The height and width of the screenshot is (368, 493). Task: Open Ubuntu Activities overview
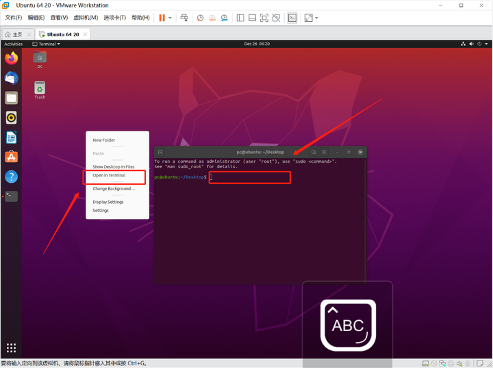click(14, 44)
